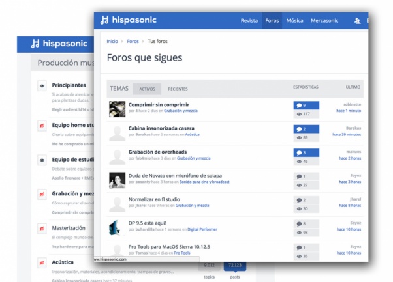The width and height of the screenshot is (393, 282).
Task: Go to Inicio breadcrumb link
Action: tap(112, 41)
